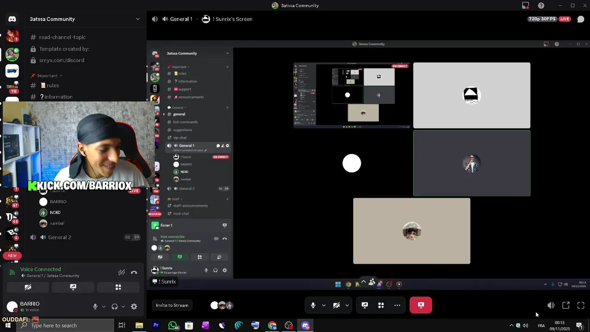Open activities in the voice panel

tap(118, 287)
